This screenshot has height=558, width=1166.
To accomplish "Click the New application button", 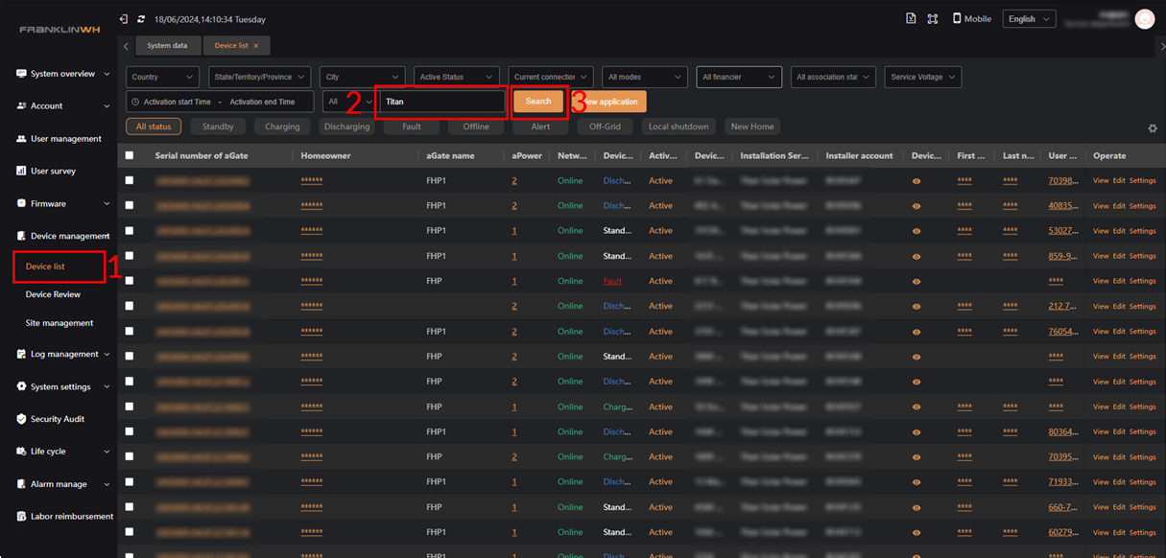I will pos(610,101).
